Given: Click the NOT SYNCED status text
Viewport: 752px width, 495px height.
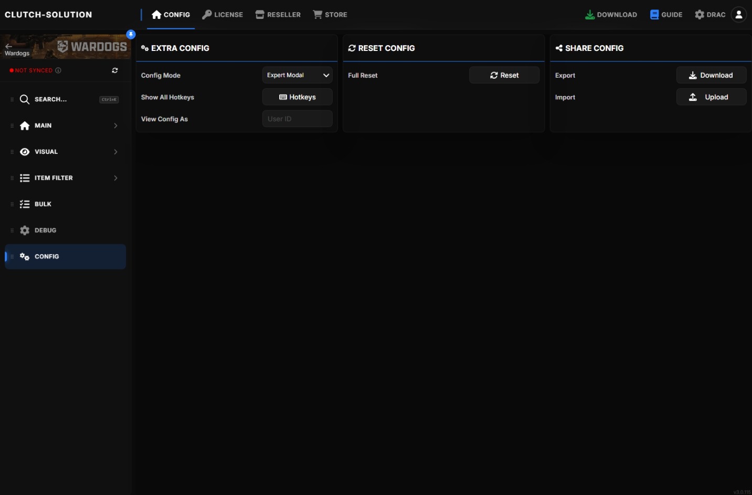Looking at the screenshot, I should [x=34, y=70].
